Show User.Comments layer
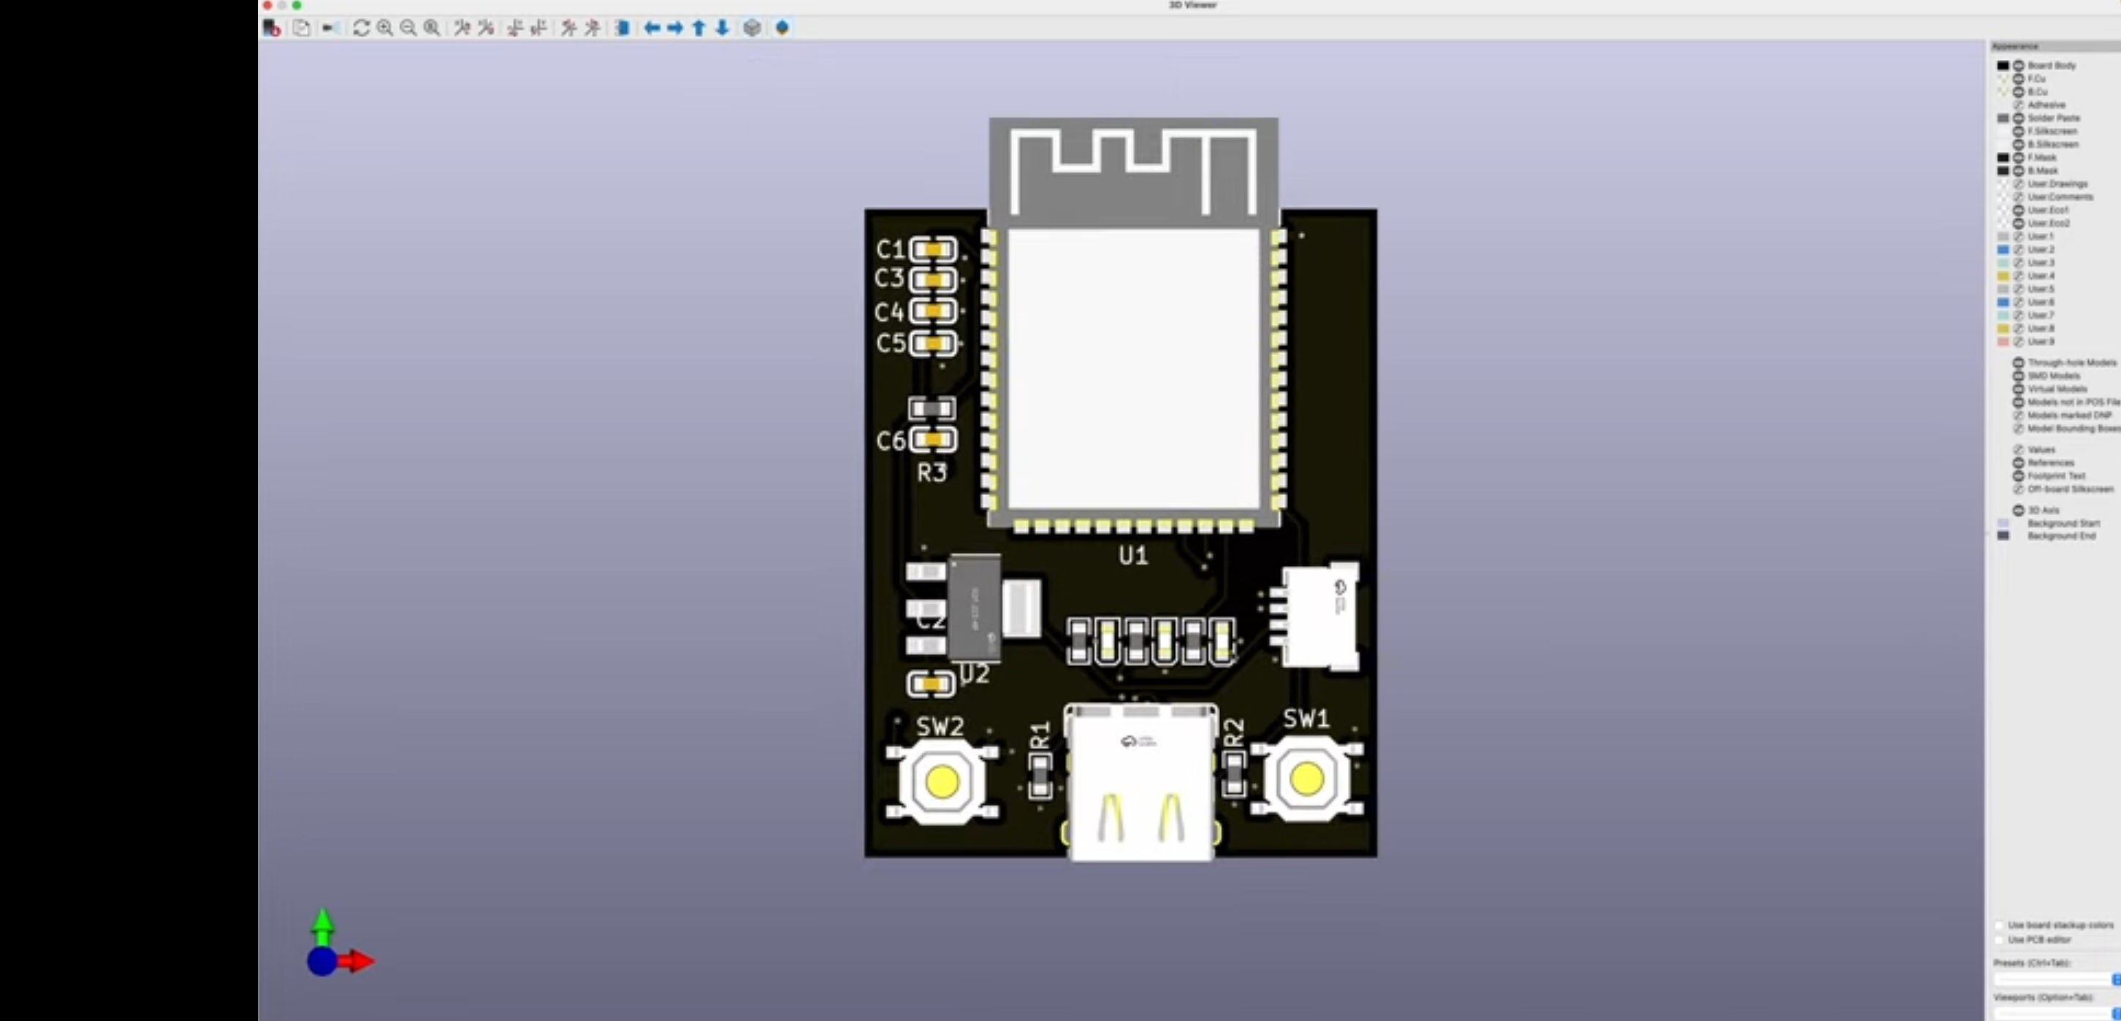The height and width of the screenshot is (1021, 2121). (x=2018, y=196)
